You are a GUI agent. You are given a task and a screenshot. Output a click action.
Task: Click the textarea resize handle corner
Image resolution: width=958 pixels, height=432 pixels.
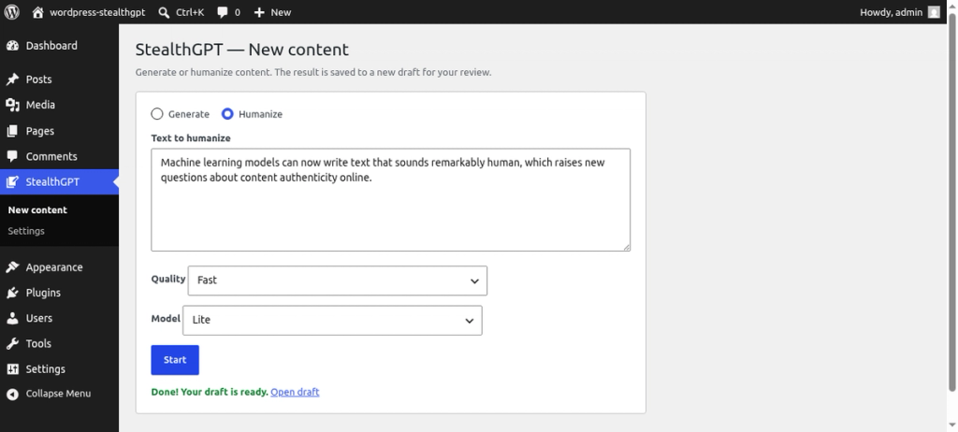pyautogui.click(x=626, y=247)
